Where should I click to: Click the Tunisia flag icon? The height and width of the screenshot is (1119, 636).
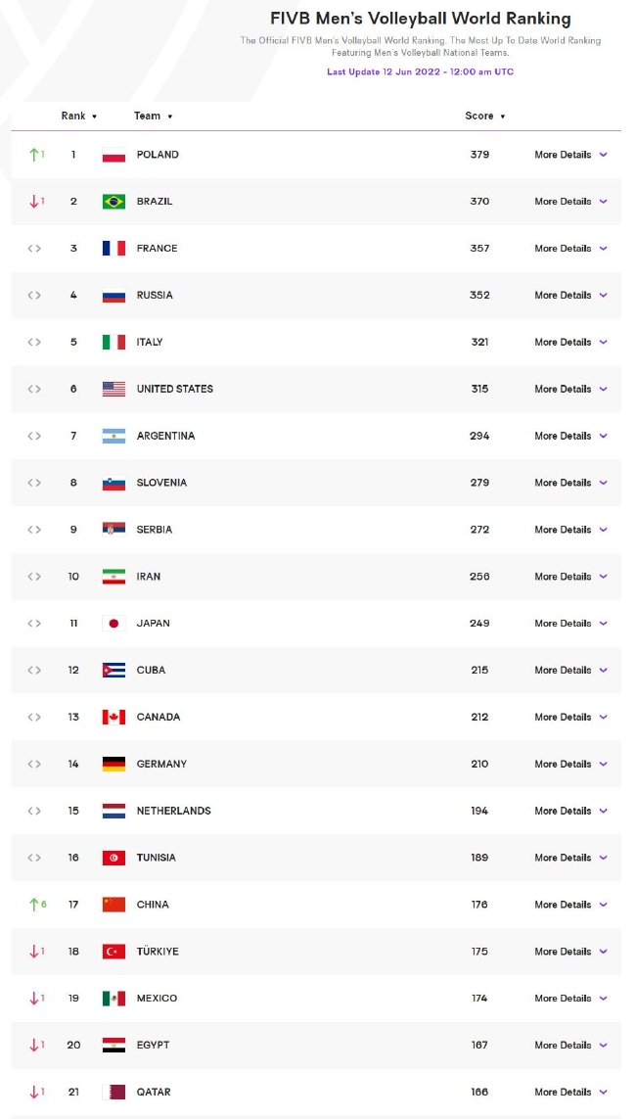pos(114,858)
